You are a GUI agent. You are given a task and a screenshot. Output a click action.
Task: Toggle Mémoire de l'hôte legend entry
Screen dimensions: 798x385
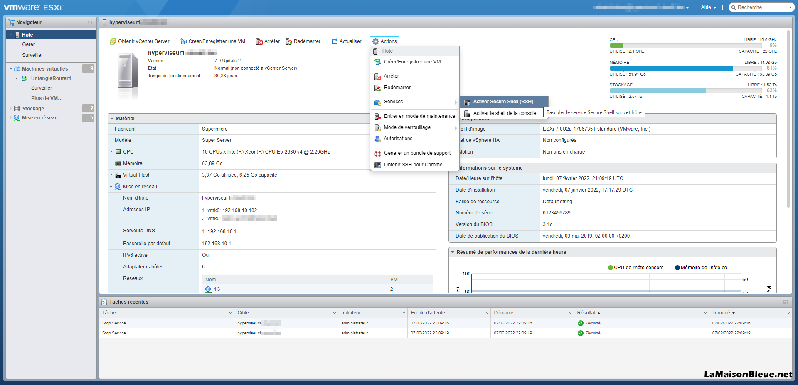click(703, 268)
